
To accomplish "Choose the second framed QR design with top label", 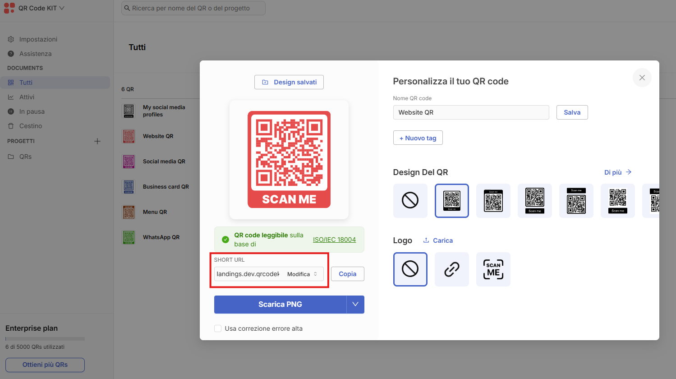I will (493, 201).
